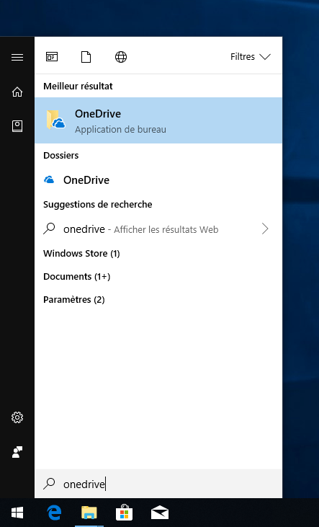Launch Microsoft Edge from taskbar
The height and width of the screenshot is (527, 319).
pos(54,513)
